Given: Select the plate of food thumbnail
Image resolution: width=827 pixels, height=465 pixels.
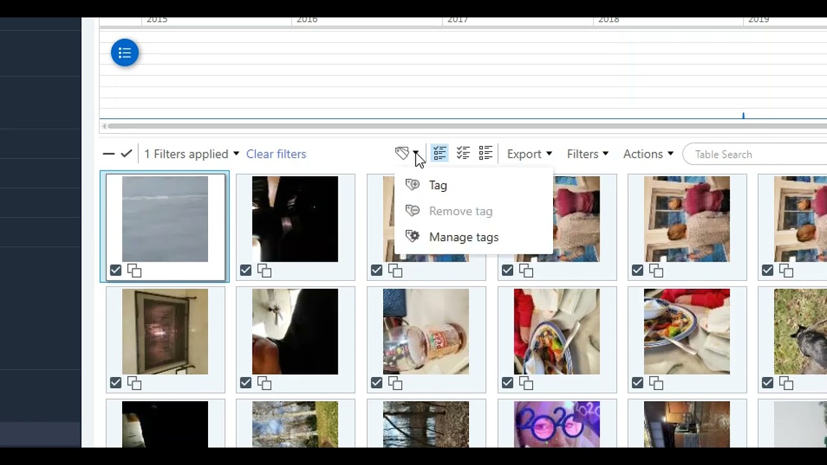Looking at the screenshot, I should tap(687, 331).
